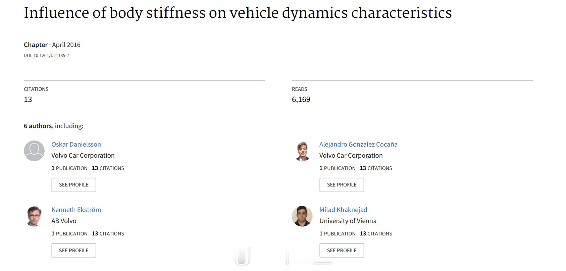The width and height of the screenshot is (566, 271).
Task: Click See Profile button under Milad Khaknejad
Action: tap(342, 250)
